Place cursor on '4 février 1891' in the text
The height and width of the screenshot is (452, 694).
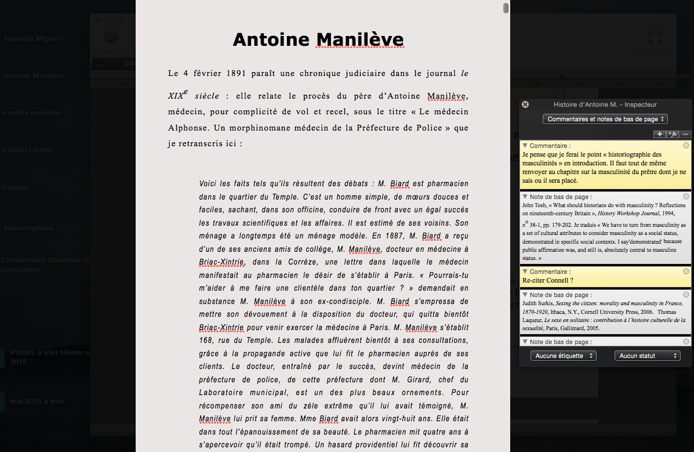pos(215,73)
